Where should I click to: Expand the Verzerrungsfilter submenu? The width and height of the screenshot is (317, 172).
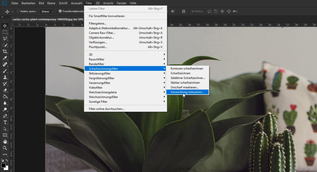pos(126,83)
